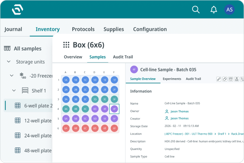Select the 6-well plate 2 item
The width and height of the screenshot is (244, 163).
(28, 106)
